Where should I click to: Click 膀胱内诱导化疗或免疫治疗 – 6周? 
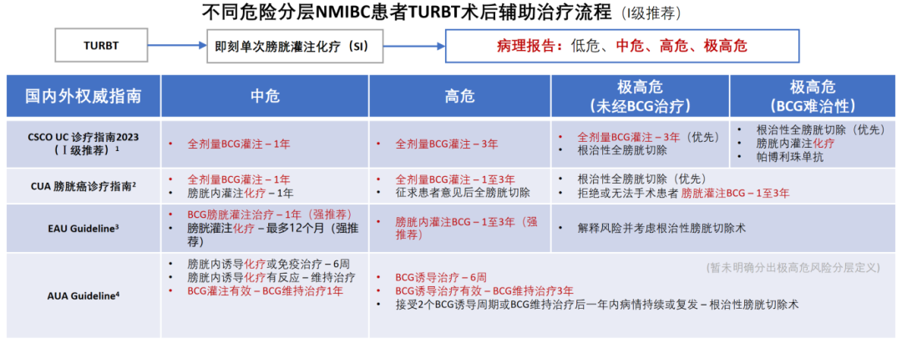268,265
